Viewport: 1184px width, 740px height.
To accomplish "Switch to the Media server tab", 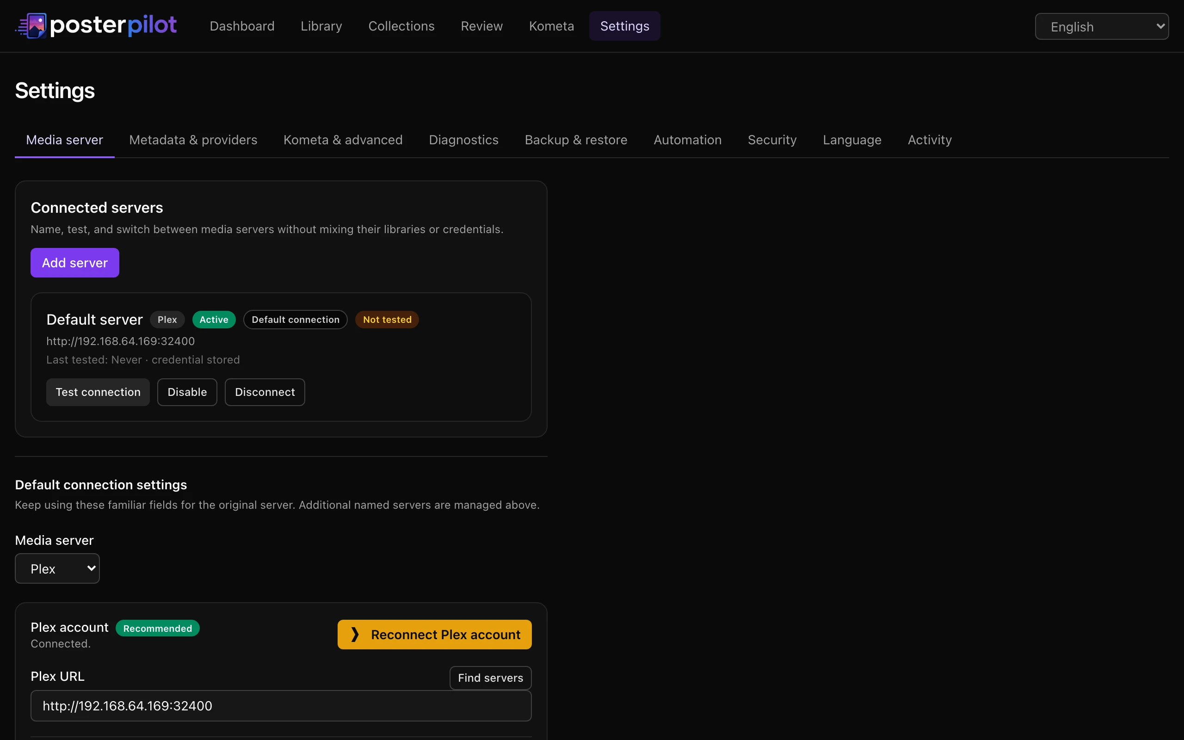I will (x=65, y=140).
